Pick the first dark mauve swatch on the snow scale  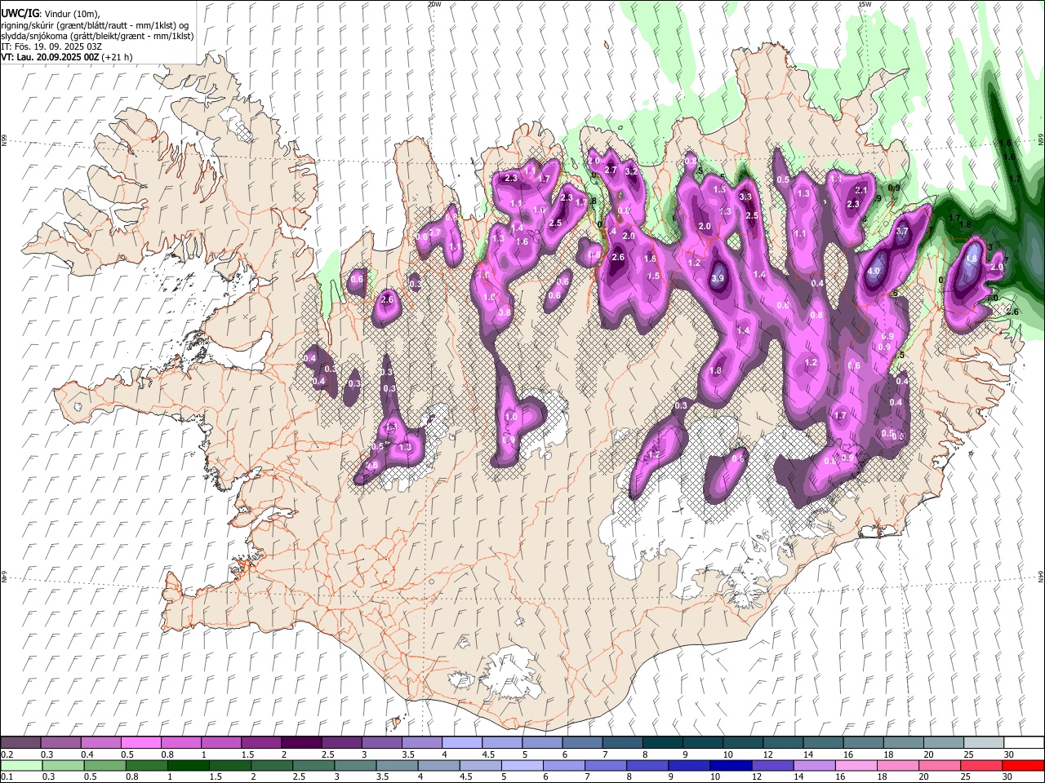[x=21, y=743]
